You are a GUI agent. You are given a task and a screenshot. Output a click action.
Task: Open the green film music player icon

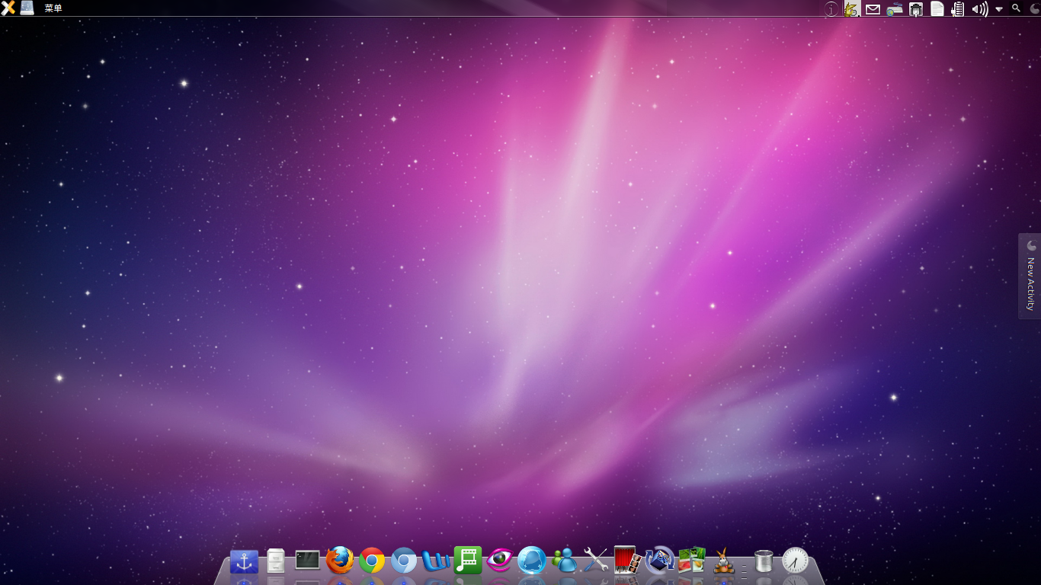[x=468, y=561]
